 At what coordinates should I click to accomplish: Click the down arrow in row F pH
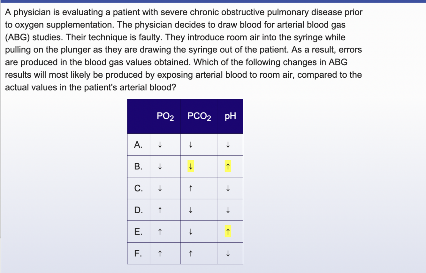coord(228,254)
